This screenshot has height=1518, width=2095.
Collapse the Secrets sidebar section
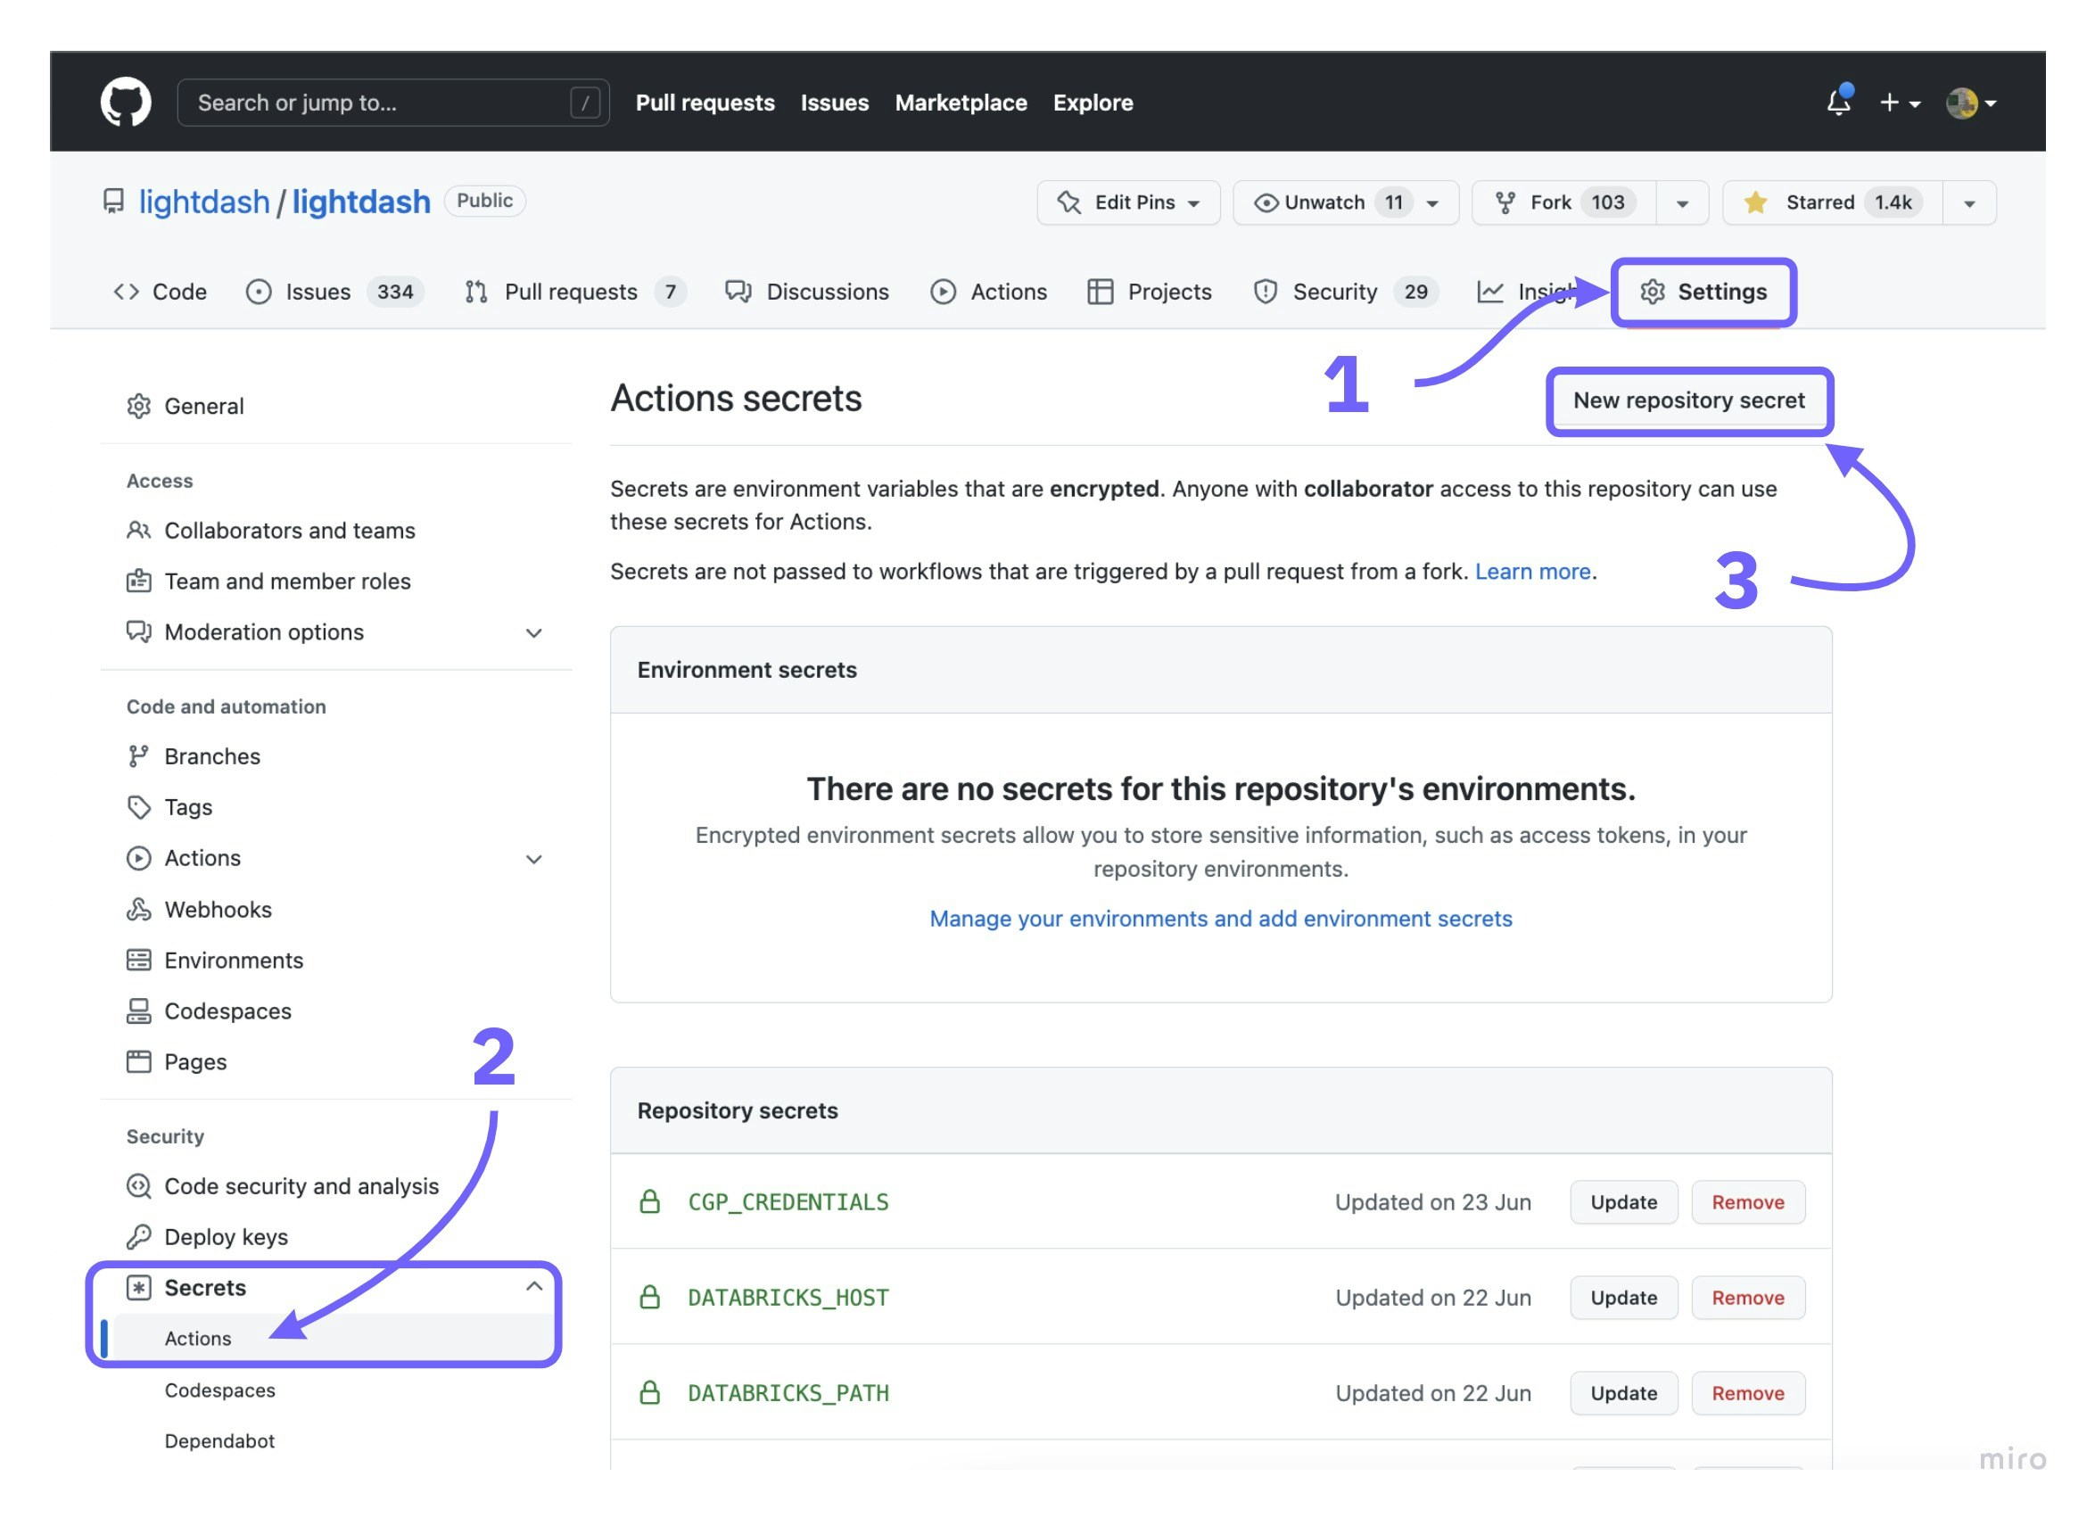tap(533, 1287)
